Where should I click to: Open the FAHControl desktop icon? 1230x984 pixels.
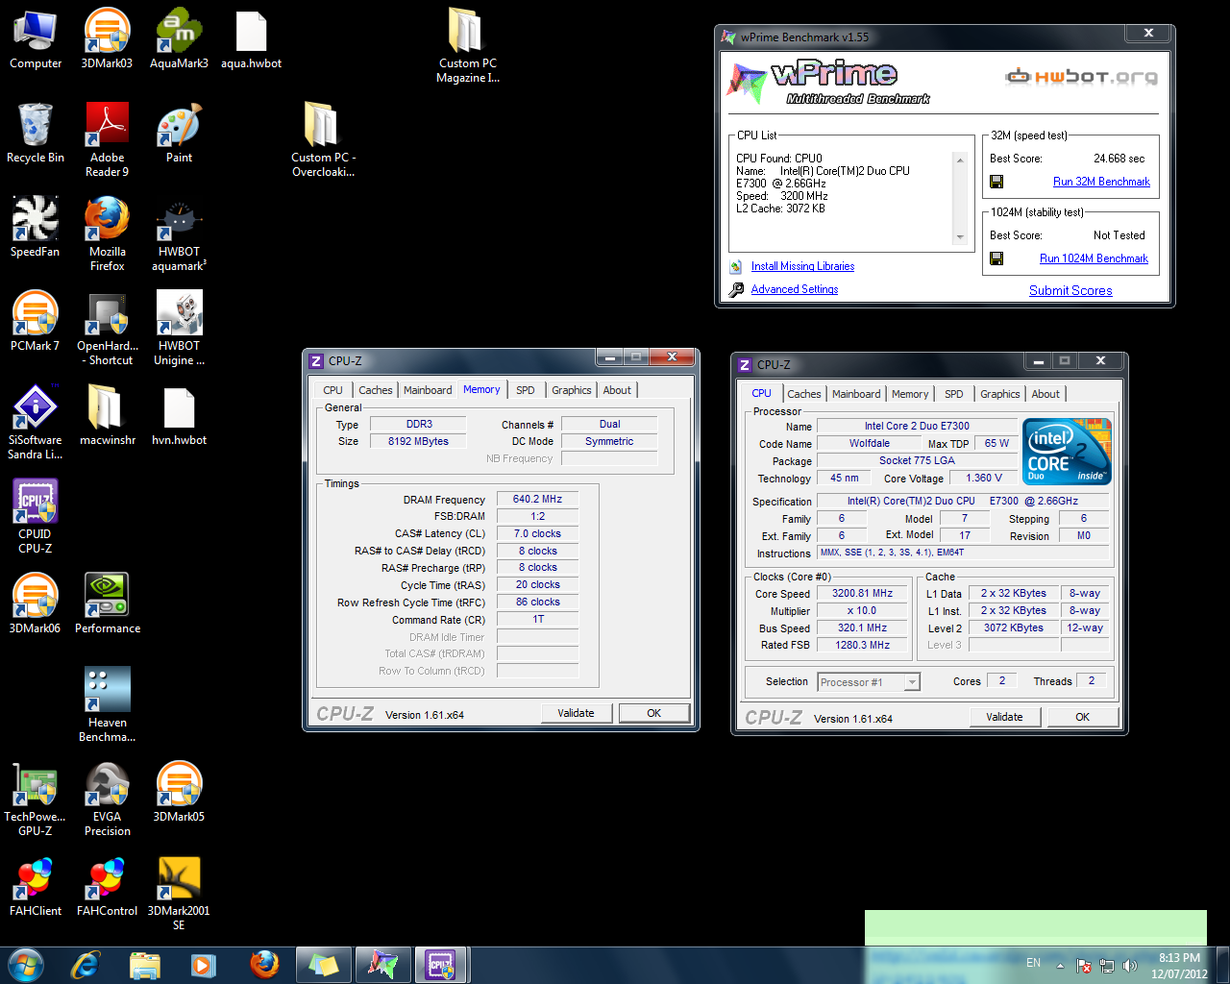[107, 887]
